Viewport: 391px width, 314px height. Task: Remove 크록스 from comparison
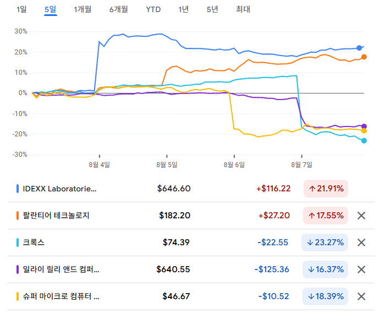click(361, 243)
